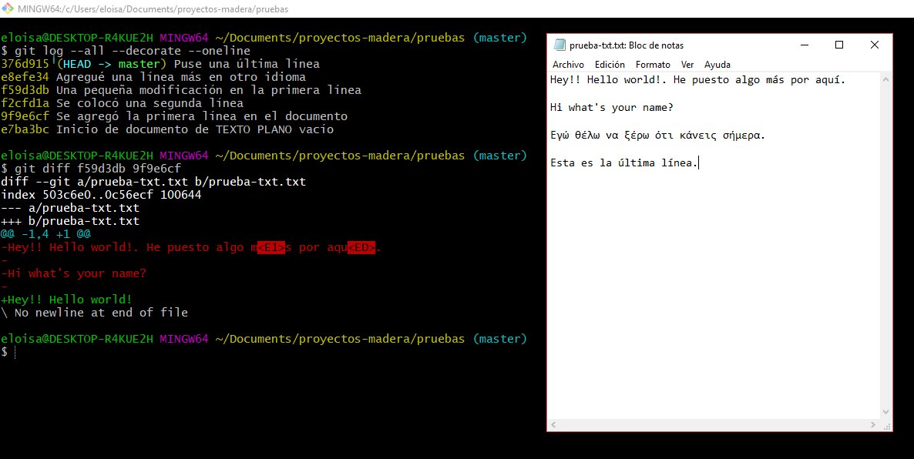Screen dimensions: 914x459
Task: Click the Notepad scrollbar up arrow
Action: (886, 79)
